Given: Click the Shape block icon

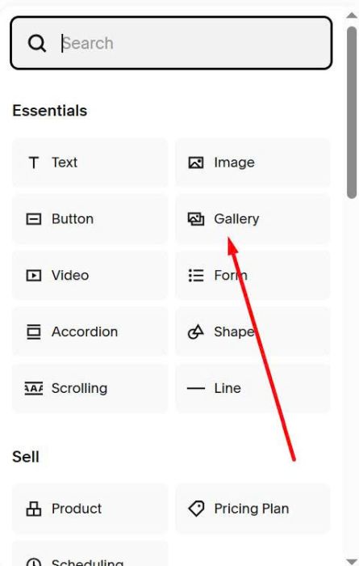Looking at the screenshot, I should pos(196,332).
